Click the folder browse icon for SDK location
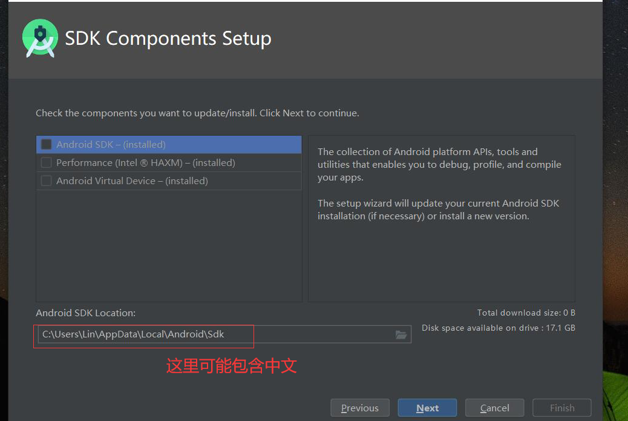Image resolution: width=628 pixels, height=421 pixels. [x=401, y=334]
